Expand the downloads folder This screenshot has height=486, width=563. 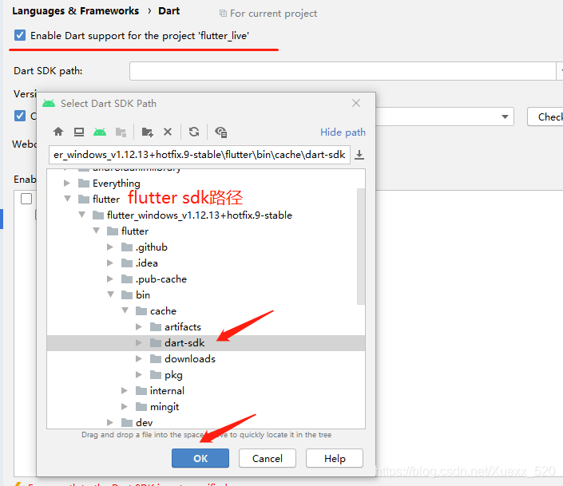pos(139,358)
